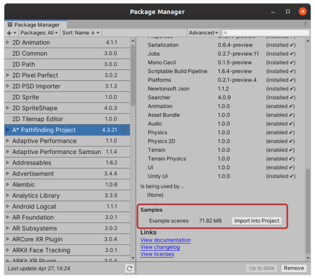The height and width of the screenshot is (279, 315).
Task: Click the Scriptable Build Pipeline dependency
Action: coord(178,71)
